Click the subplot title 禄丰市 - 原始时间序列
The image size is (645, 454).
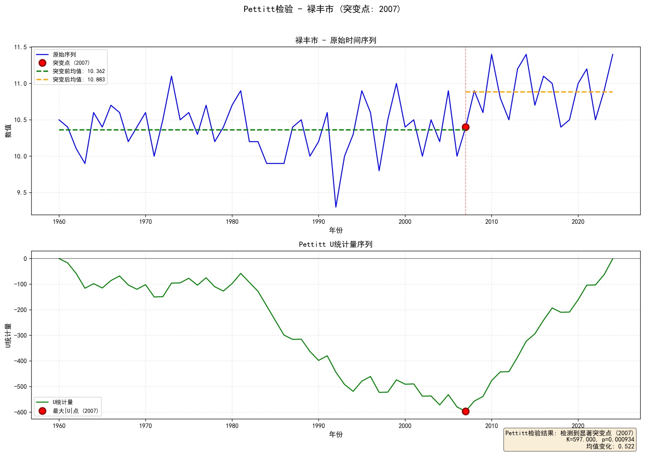click(x=335, y=40)
